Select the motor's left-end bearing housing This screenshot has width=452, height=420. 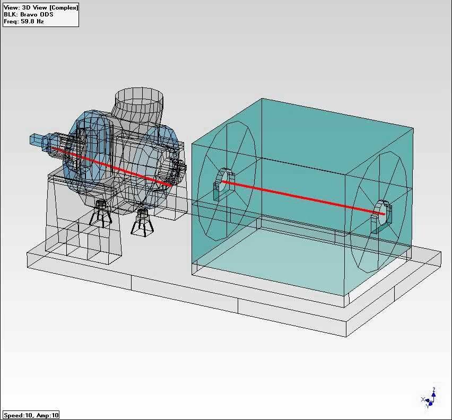224,185
